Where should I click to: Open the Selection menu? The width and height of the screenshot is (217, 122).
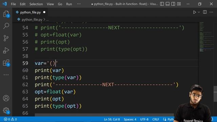pyautogui.click(x=36, y=4)
